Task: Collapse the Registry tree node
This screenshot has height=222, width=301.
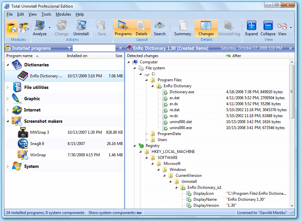Action: [134, 146]
